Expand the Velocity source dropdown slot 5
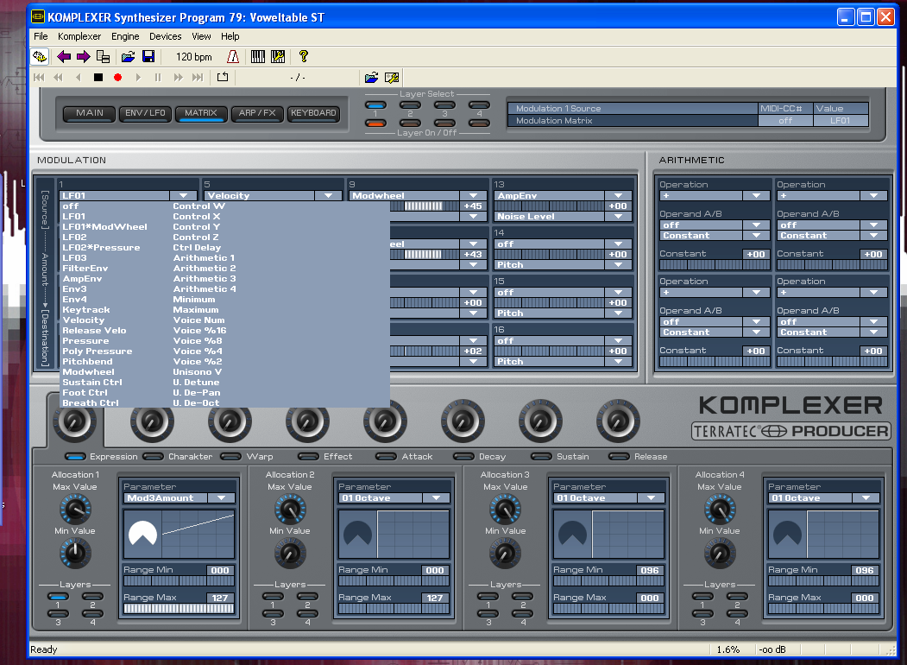The height and width of the screenshot is (665, 907). coord(329,196)
